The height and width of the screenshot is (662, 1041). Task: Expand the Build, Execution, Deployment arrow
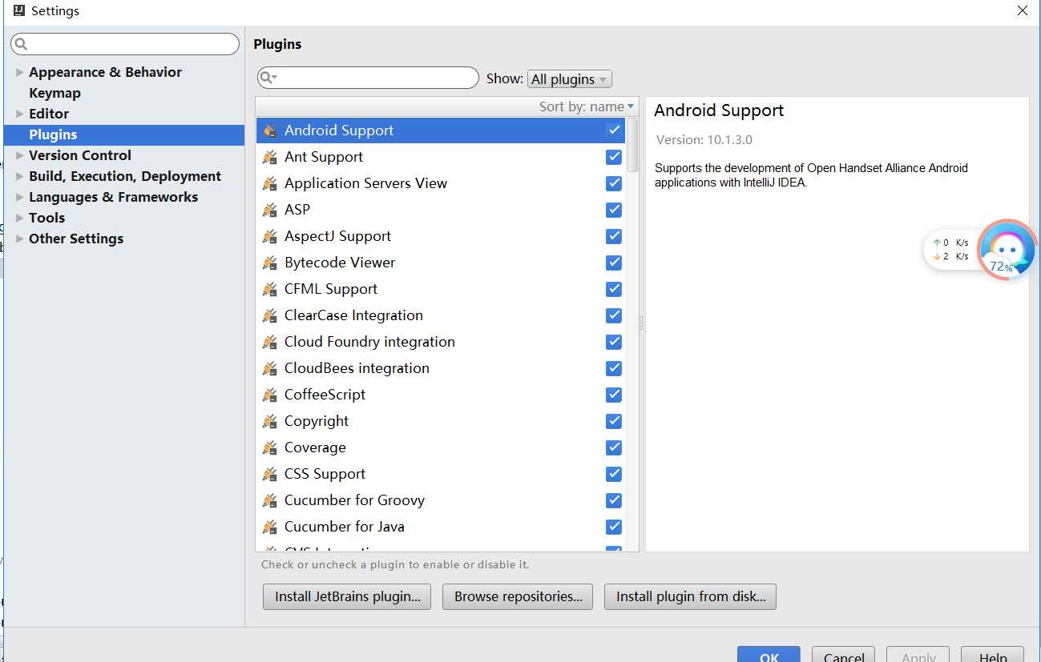[x=19, y=176]
